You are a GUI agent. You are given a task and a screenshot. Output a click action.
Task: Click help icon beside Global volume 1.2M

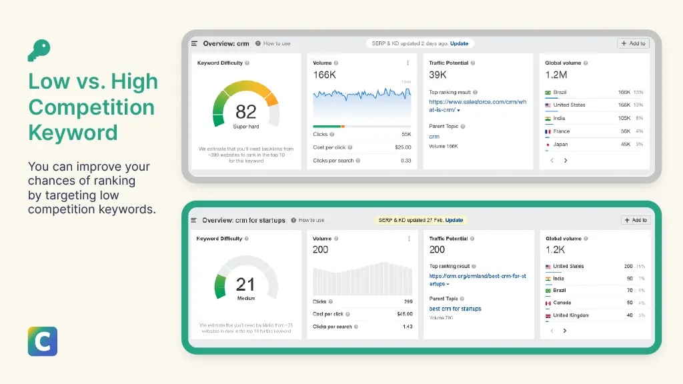pos(586,63)
